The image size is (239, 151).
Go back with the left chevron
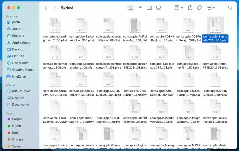(46, 7)
